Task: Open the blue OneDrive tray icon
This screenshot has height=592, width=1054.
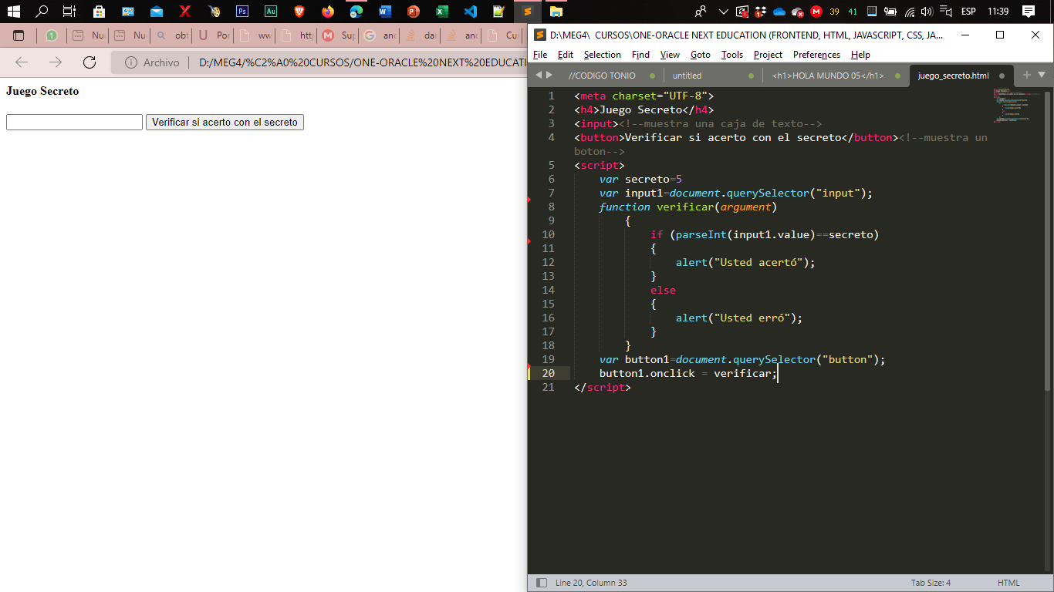Action: click(779, 12)
